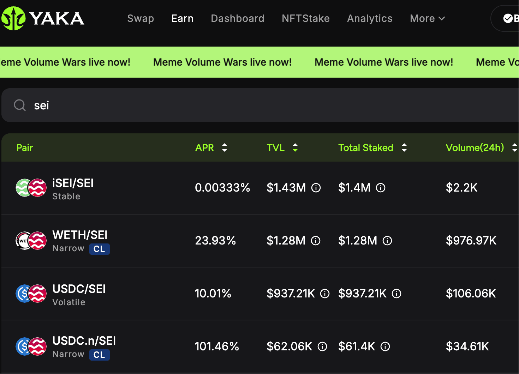Open the Earn tab
This screenshot has height=374, width=519.
tap(183, 18)
